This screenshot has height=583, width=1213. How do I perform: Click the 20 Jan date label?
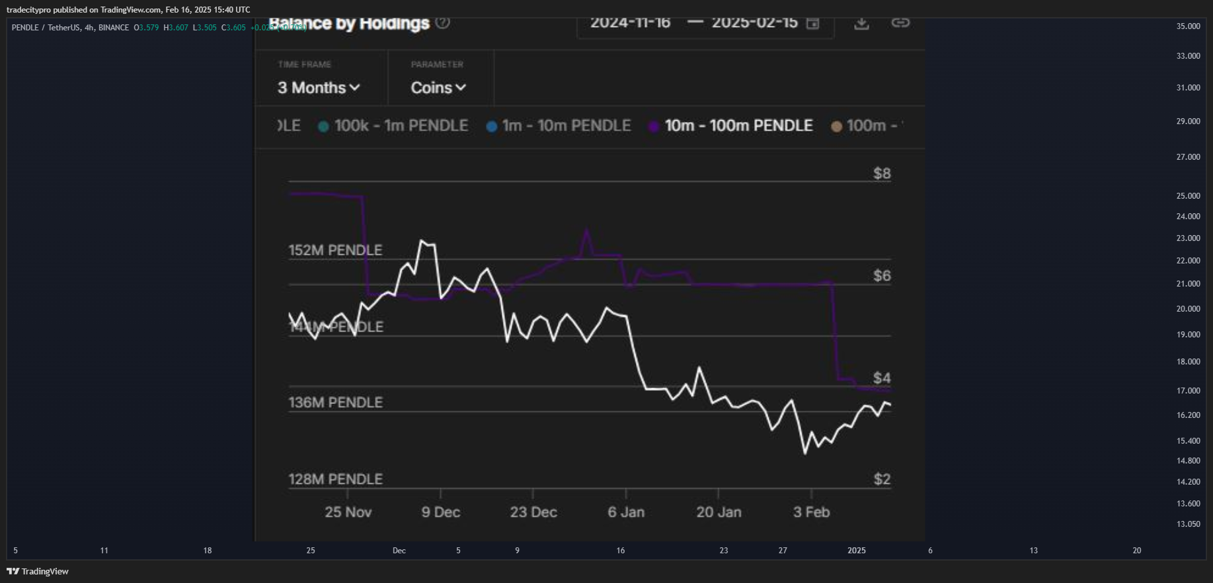[x=719, y=512]
